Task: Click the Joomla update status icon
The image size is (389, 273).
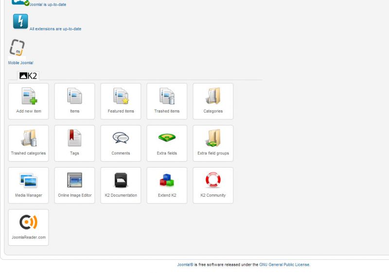Action: point(20,2)
